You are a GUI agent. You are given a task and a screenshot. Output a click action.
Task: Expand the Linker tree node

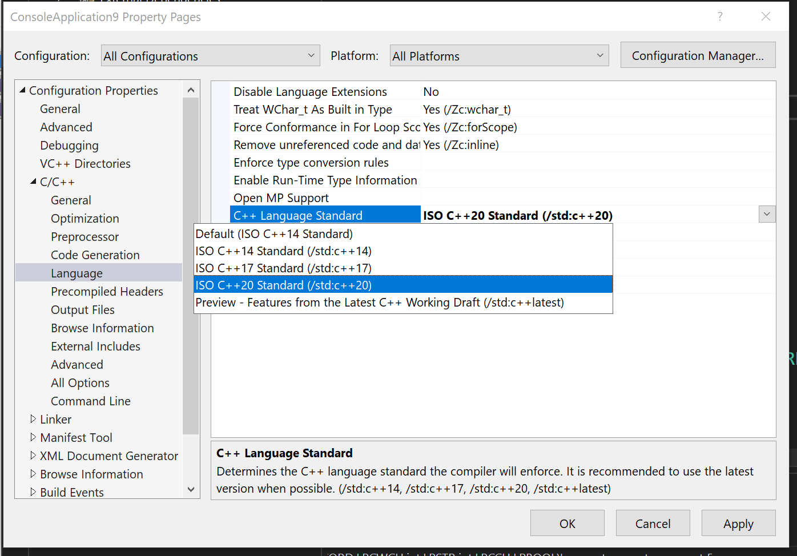pyautogui.click(x=33, y=419)
